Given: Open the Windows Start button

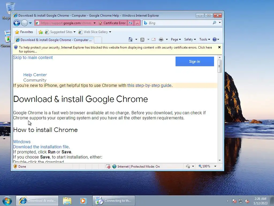Looking at the screenshot, I should (x=7, y=201).
